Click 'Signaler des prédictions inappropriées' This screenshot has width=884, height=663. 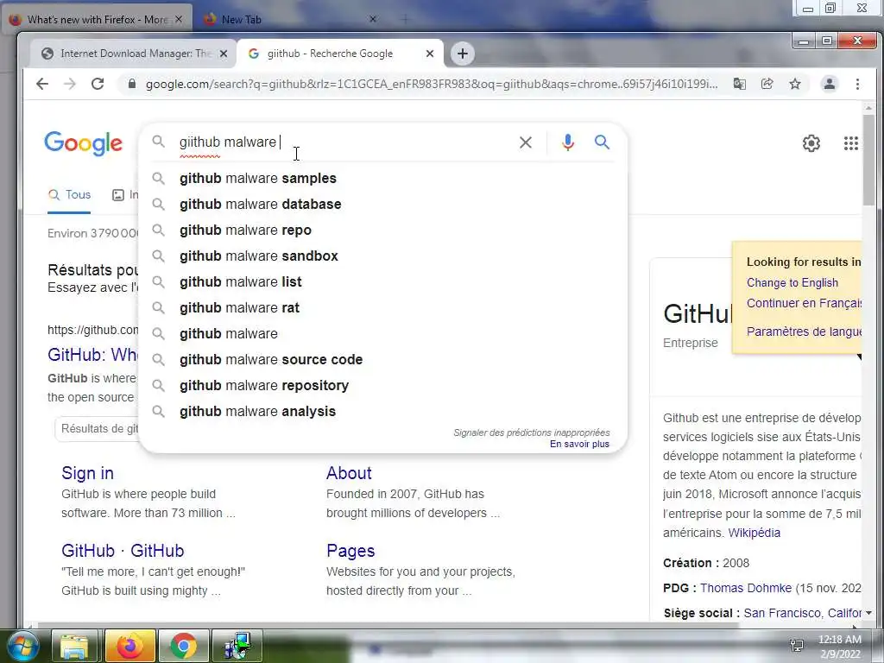pyautogui.click(x=532, y=433)
